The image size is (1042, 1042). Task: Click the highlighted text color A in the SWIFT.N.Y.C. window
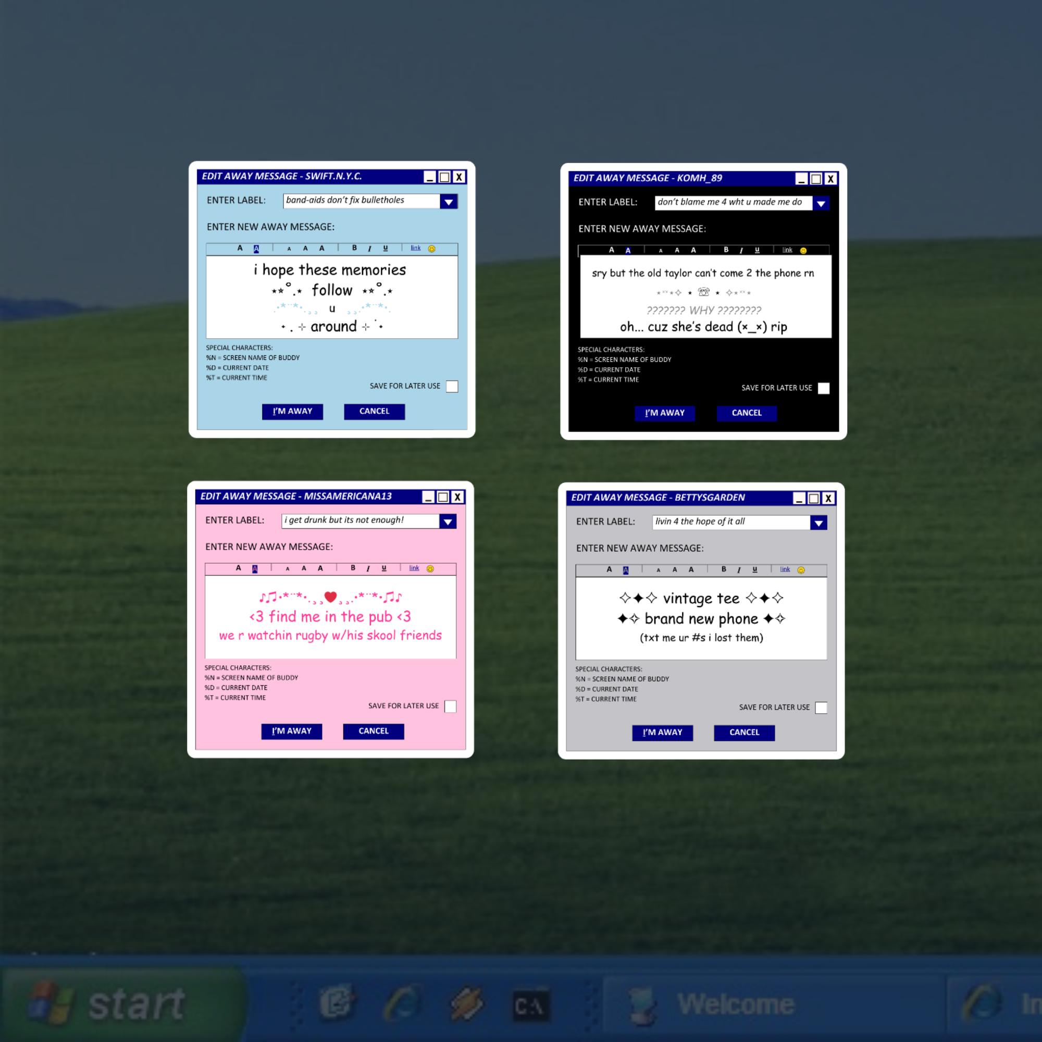click(x=256, y=249)
